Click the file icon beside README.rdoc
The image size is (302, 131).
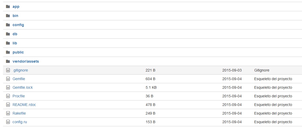[8, 105]
